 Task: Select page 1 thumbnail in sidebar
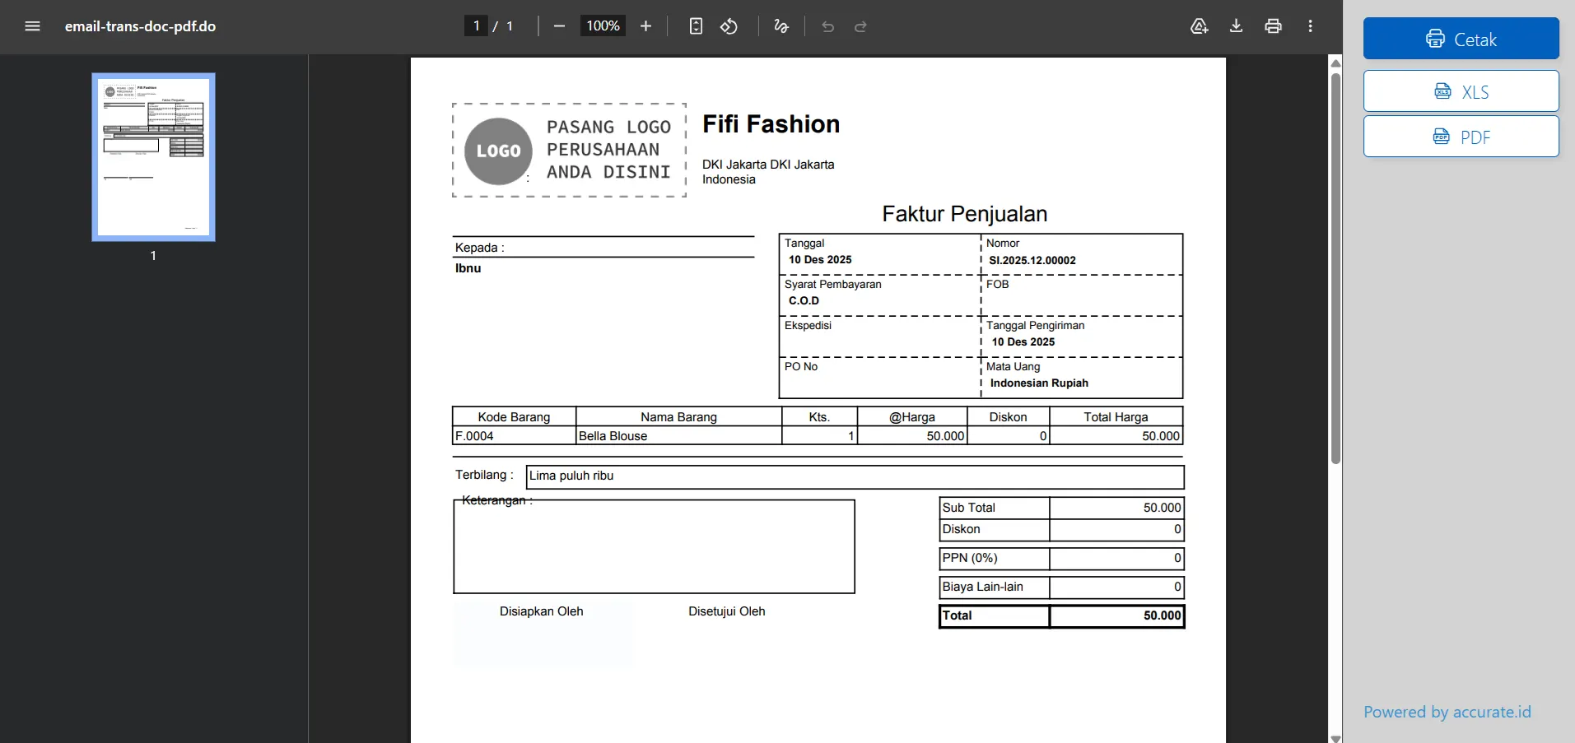coord(153,157)
